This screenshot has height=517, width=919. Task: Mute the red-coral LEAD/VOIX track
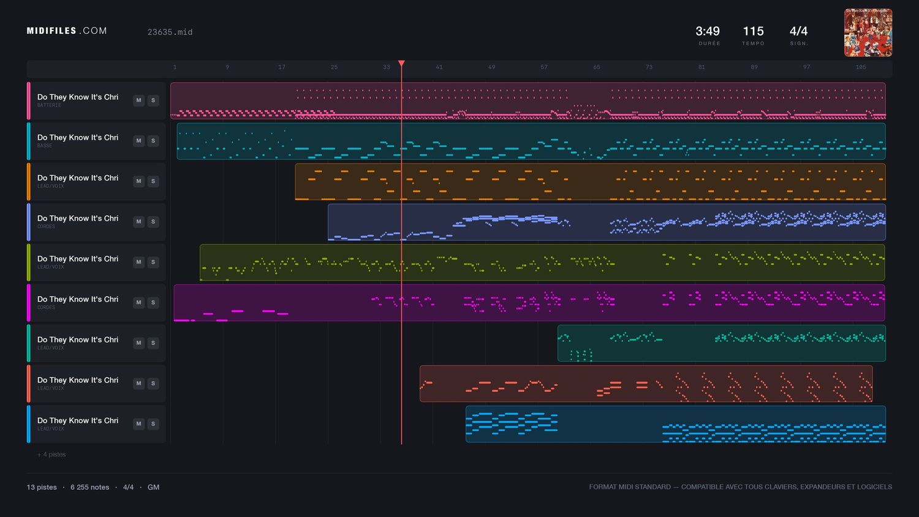click(x=139, y=383)
